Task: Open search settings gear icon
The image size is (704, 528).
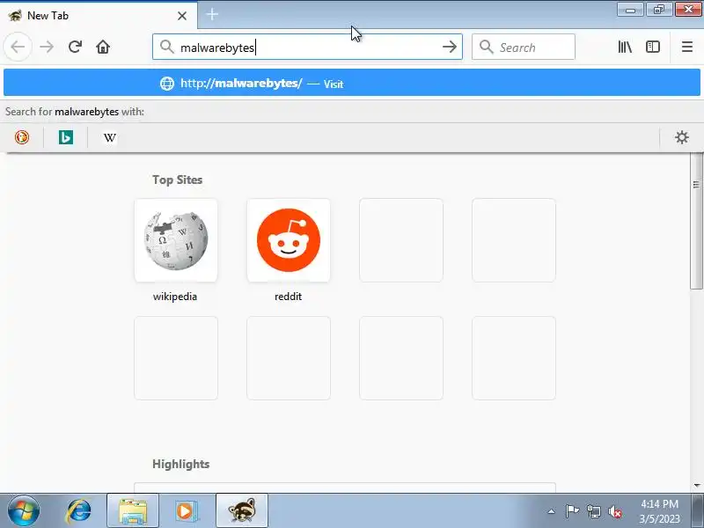Action: tap(681, 137)
